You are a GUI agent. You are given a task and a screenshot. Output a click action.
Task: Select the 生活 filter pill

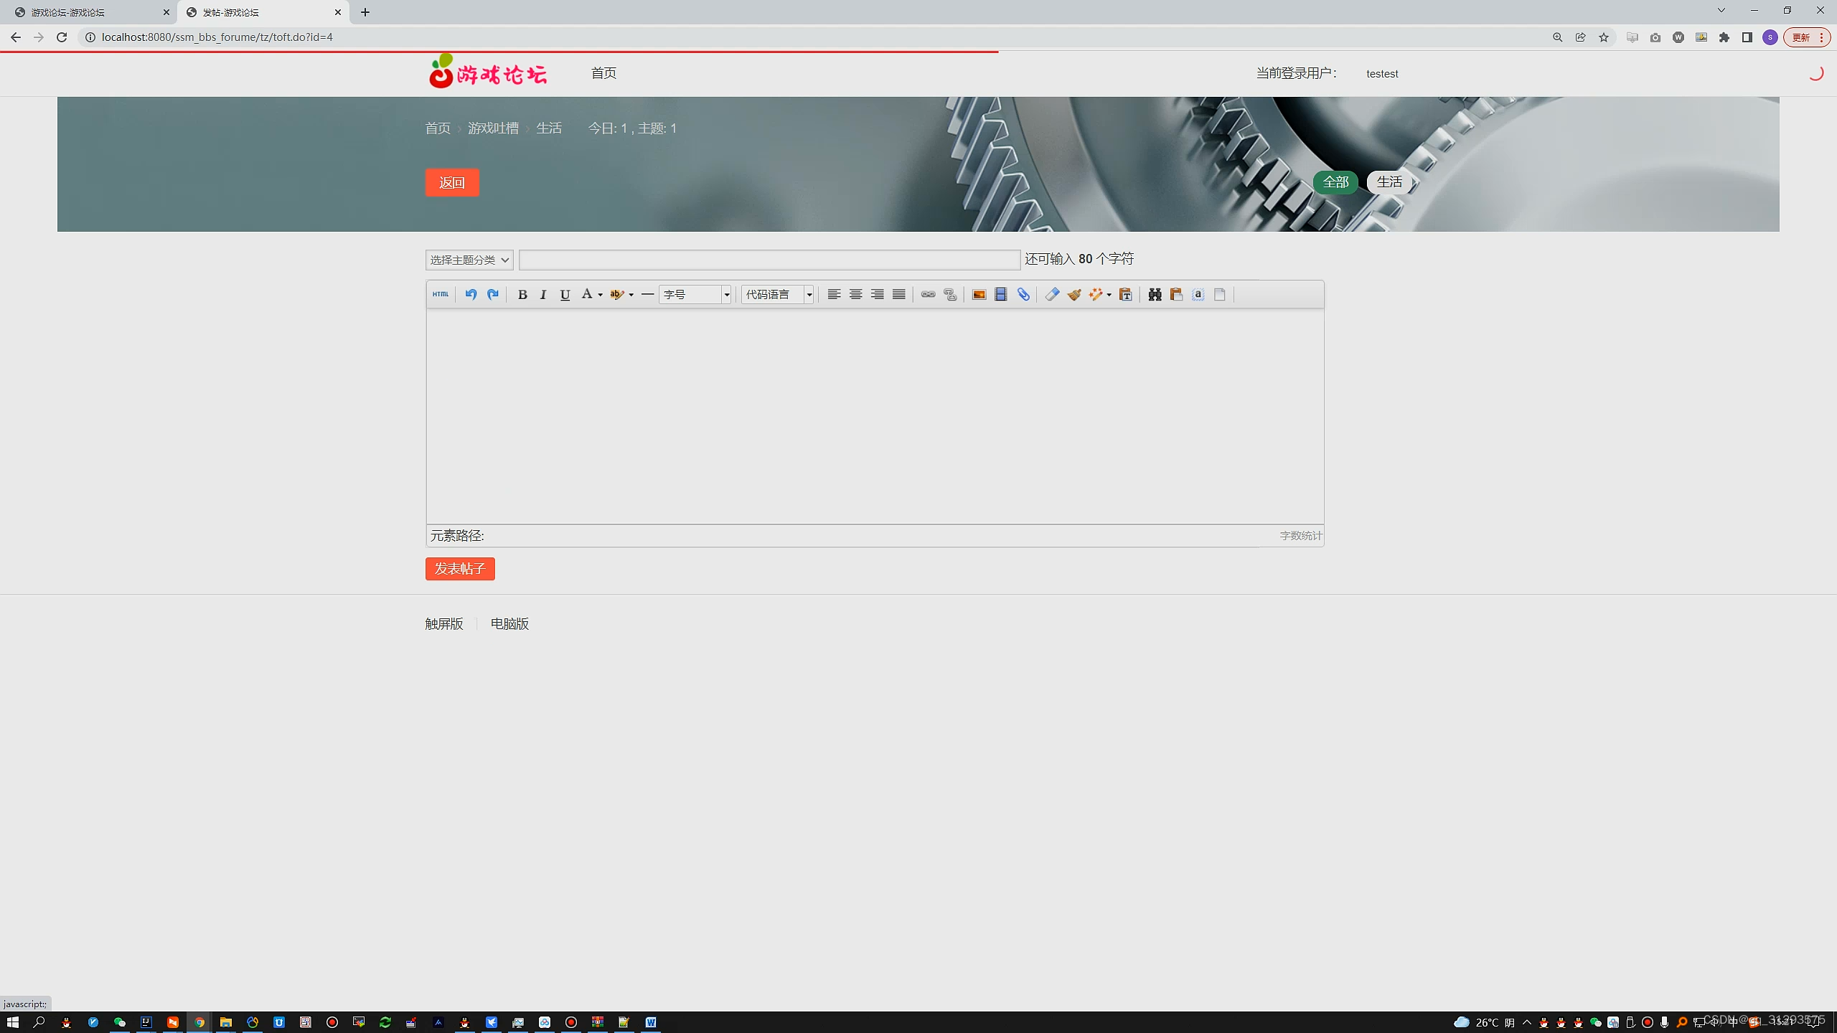(1389, 182)
